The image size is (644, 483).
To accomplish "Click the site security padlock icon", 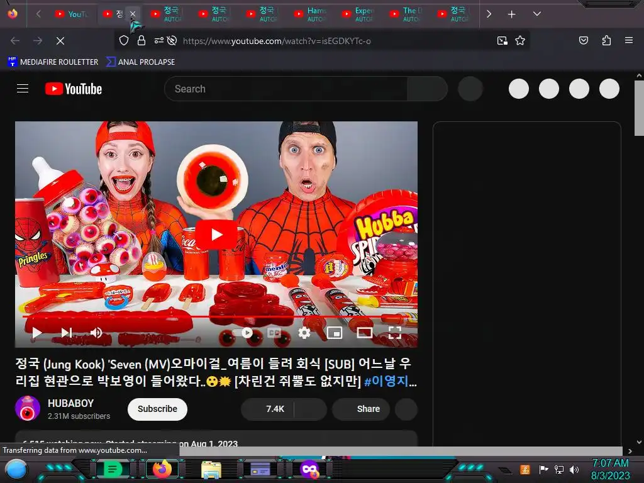I will tap(142, 41).
